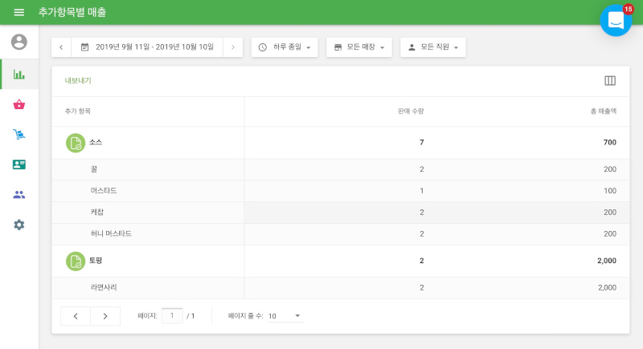Open the settings gear icon
Viewport: 643px width, 349px height.
click(19, 225)
